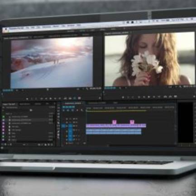Screen dimensions: 196x196
Task: Open the File menu in the menu bar
Action: [27, 28]
